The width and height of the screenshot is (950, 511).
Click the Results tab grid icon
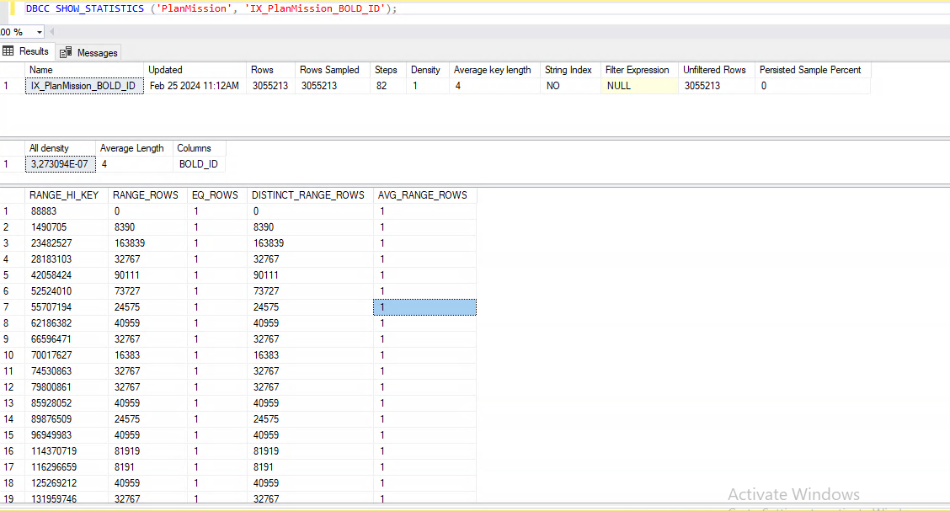tap(8, 51)
